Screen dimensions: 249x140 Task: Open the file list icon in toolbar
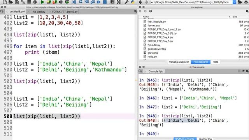pos(29,2)
